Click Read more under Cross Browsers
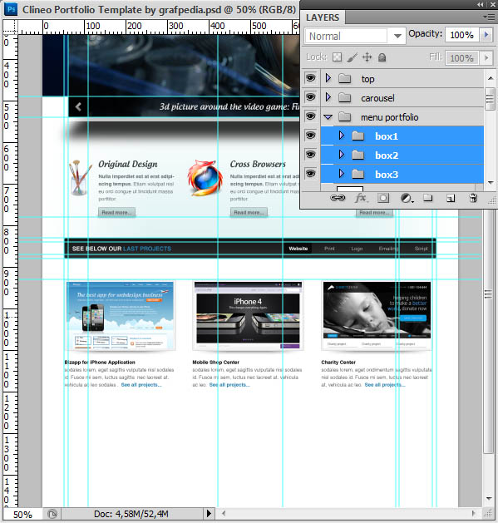Image resolution: width=498 pixels, height=523 pixels. [x=249, y=213]
